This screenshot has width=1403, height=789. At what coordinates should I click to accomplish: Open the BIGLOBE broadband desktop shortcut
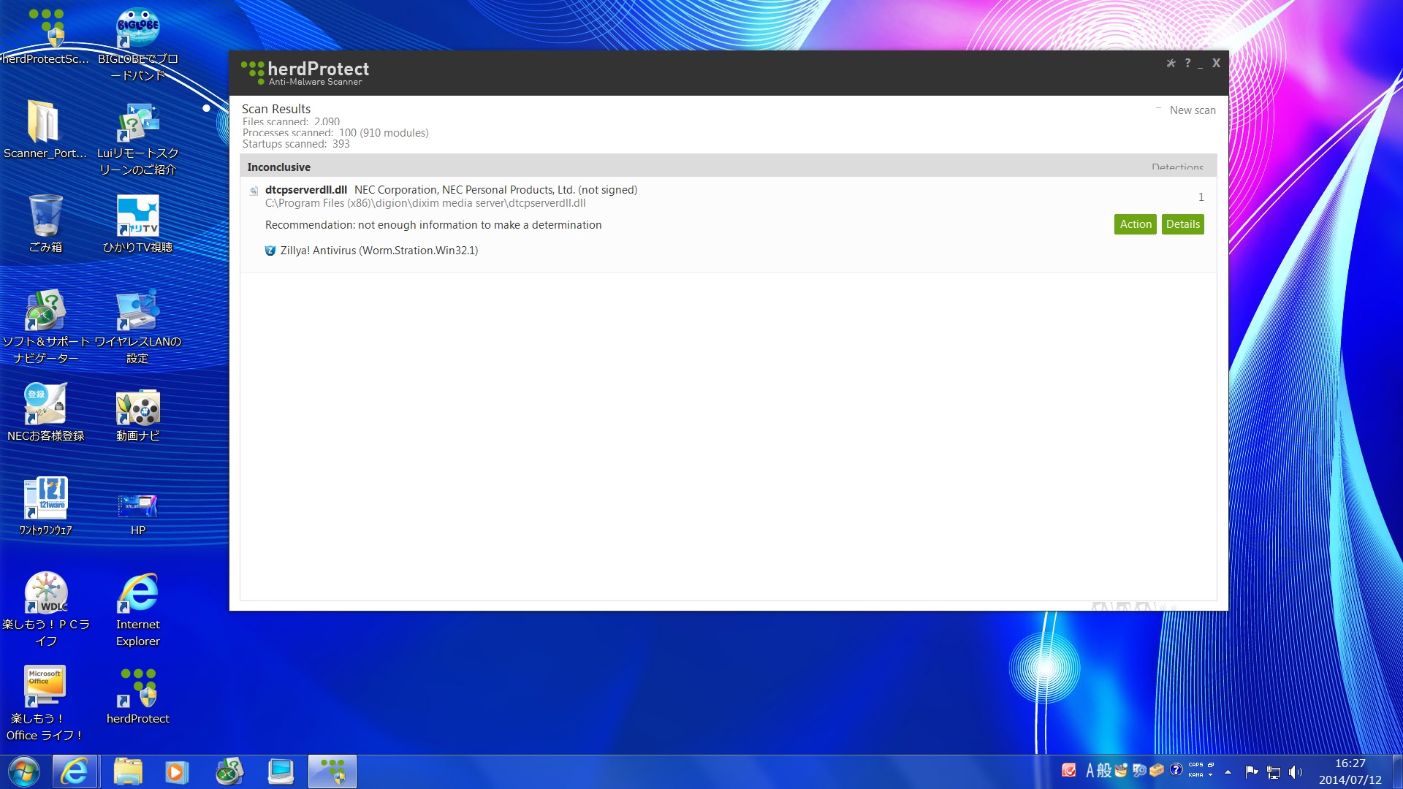pyautogui.click(x=138, y=45)
